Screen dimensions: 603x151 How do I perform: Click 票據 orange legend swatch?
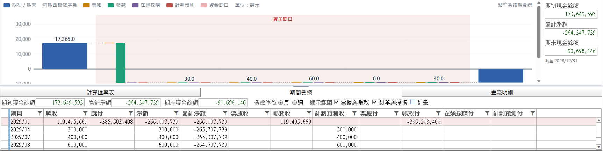(x=86, y=5)
